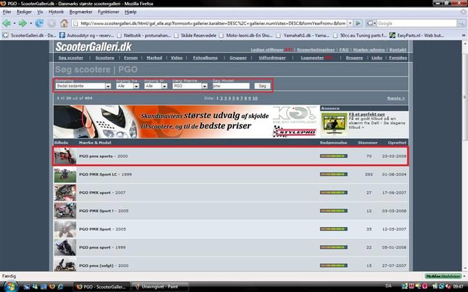Viewport: 468px width, 292px height.
Task: Open the Vælg Mærke dropdown set to PGO
Action: [x=190, y=86]
